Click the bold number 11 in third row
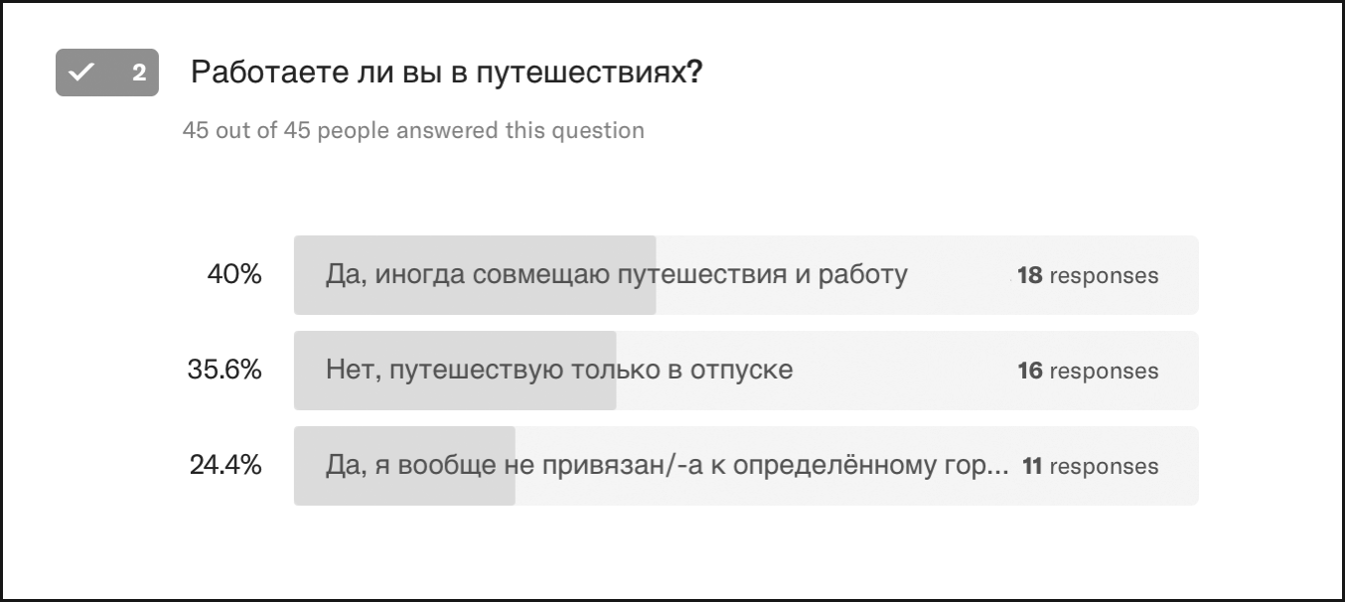Image resolution: width=1345 pixels, height=602 pixels. pos(1032,467)
